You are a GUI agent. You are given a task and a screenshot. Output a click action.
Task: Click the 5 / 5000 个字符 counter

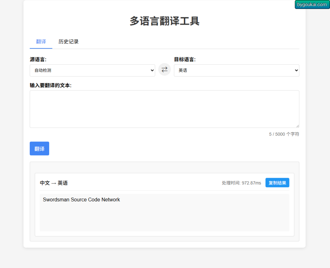click(x=284, y=134)
